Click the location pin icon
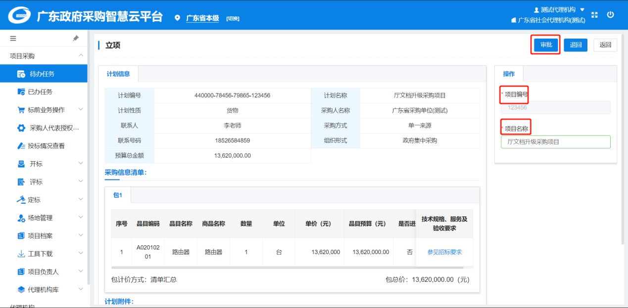628x308 pixels. [178, 18]
